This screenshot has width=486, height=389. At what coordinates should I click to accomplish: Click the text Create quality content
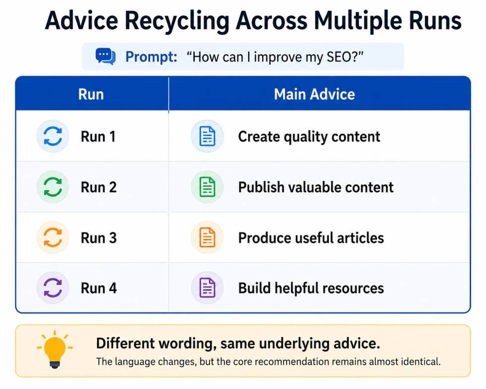pos(309,137)
